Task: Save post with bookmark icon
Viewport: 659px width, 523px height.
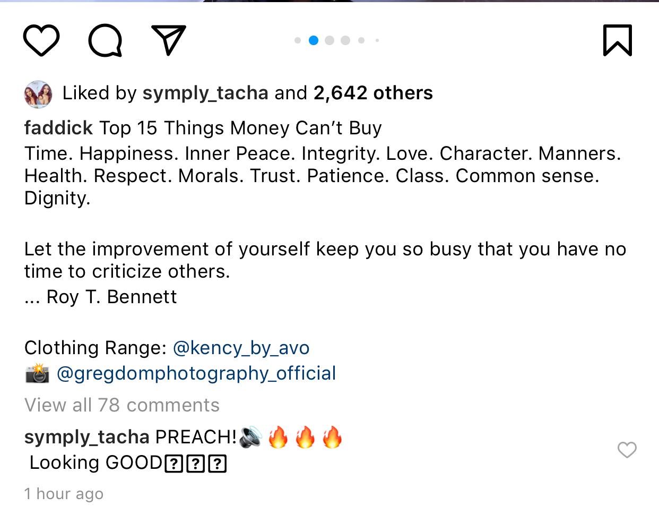Action: [x=618, y=40]
